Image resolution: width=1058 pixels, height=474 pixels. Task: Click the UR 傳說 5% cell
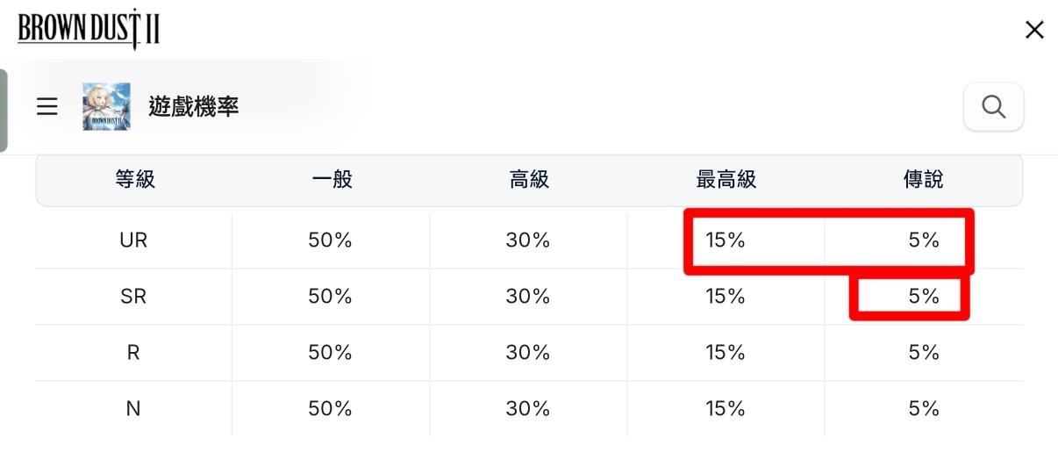[924, 240]
